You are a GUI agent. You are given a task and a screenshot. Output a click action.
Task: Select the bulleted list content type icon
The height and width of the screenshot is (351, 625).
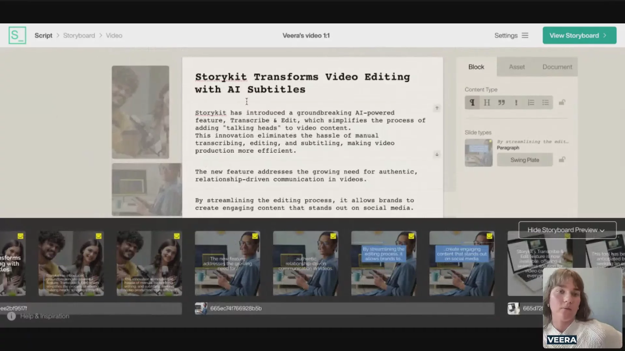[546, 103]
